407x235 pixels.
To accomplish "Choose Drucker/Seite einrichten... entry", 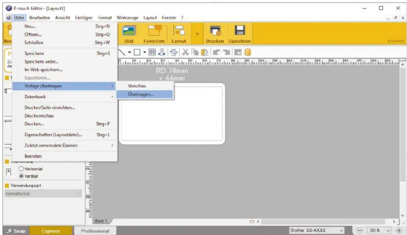I will (65, 108).
